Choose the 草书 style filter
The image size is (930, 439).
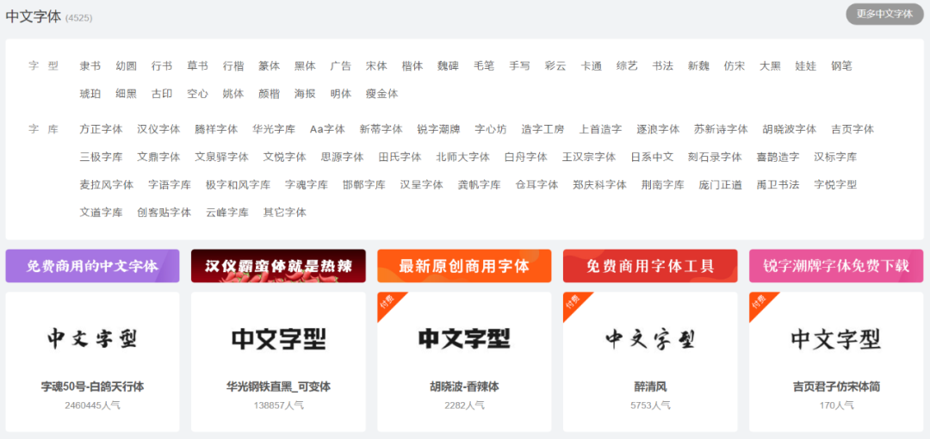point(197,65)
